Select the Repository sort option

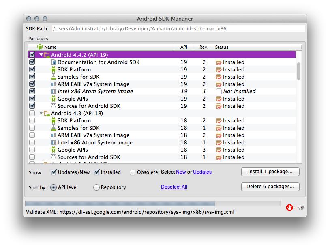coord(96,187)
